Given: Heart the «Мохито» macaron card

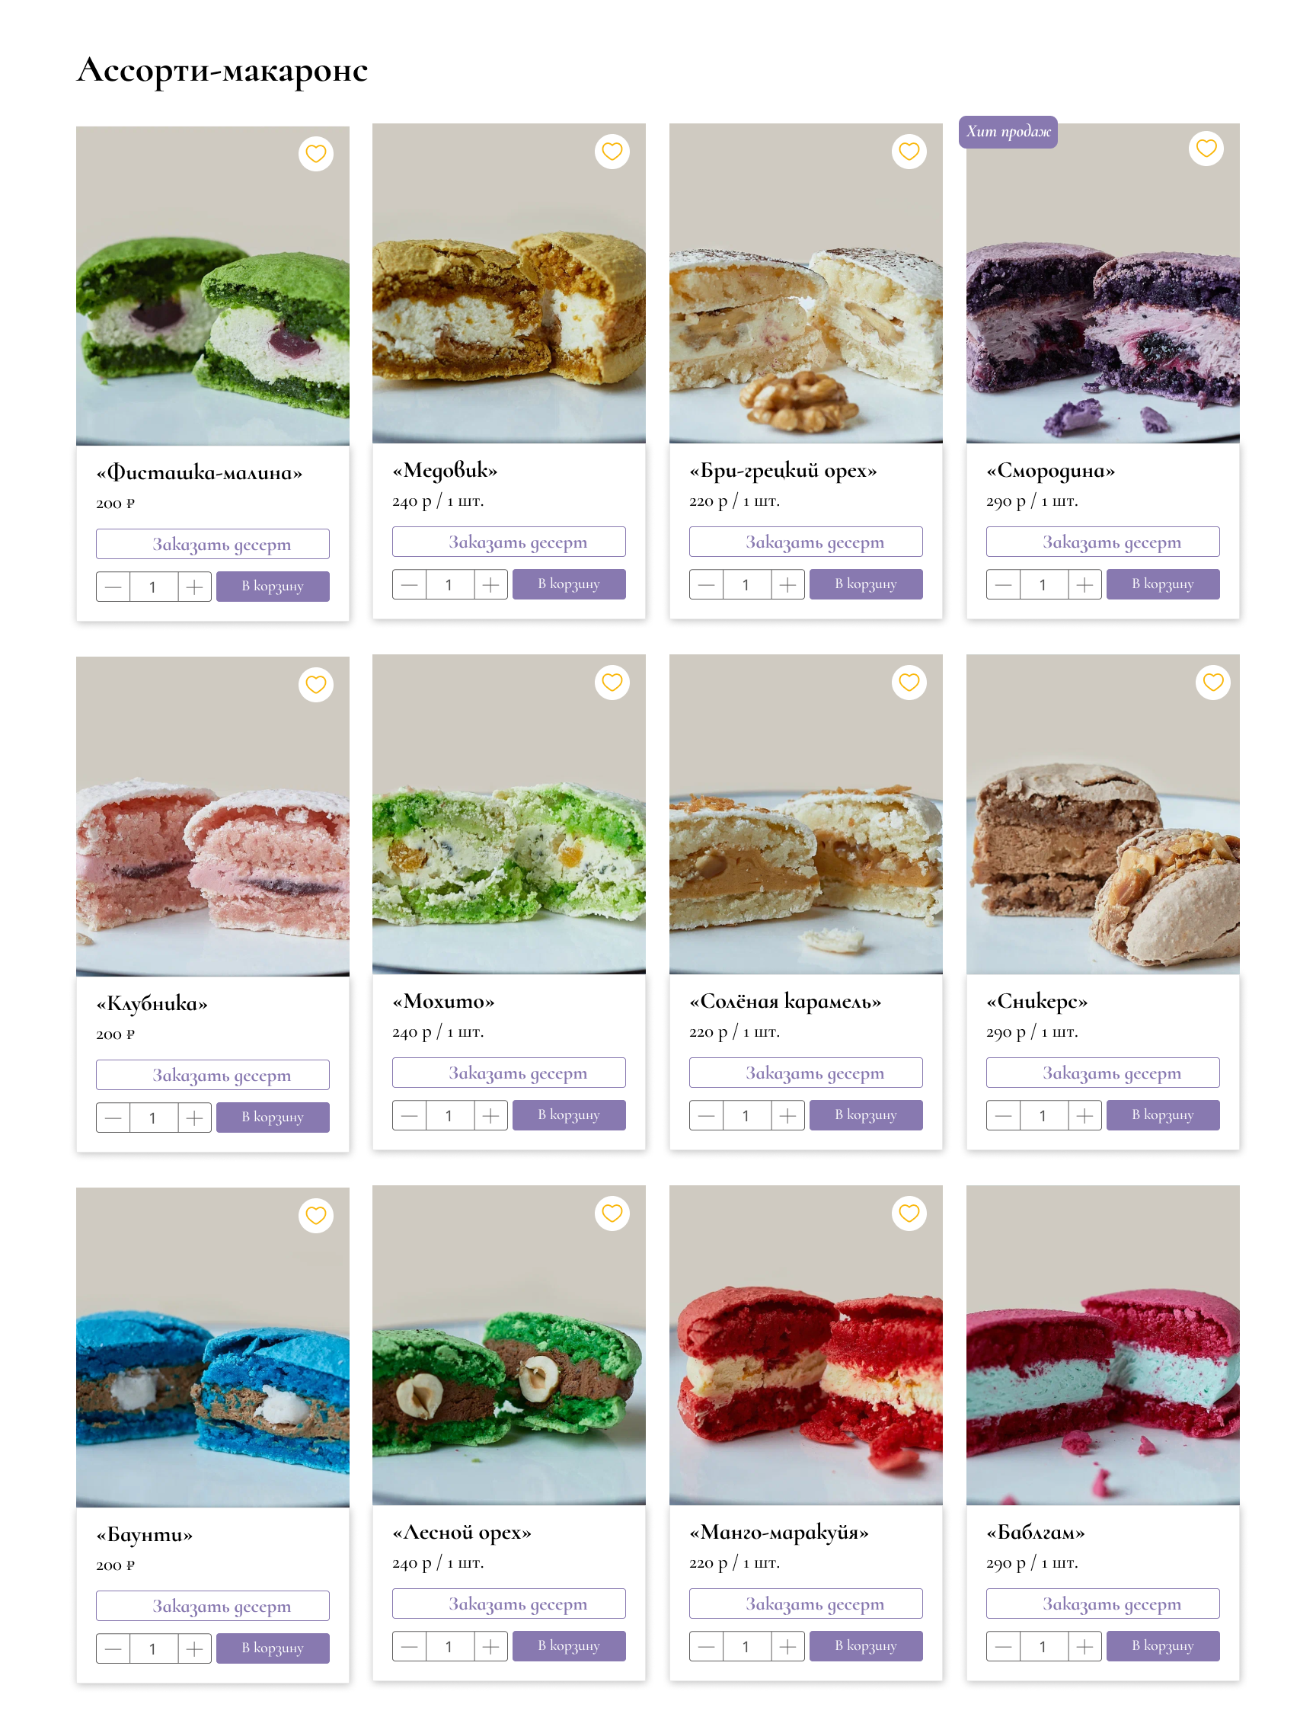Looking at the screenshot, I should 612,683.
